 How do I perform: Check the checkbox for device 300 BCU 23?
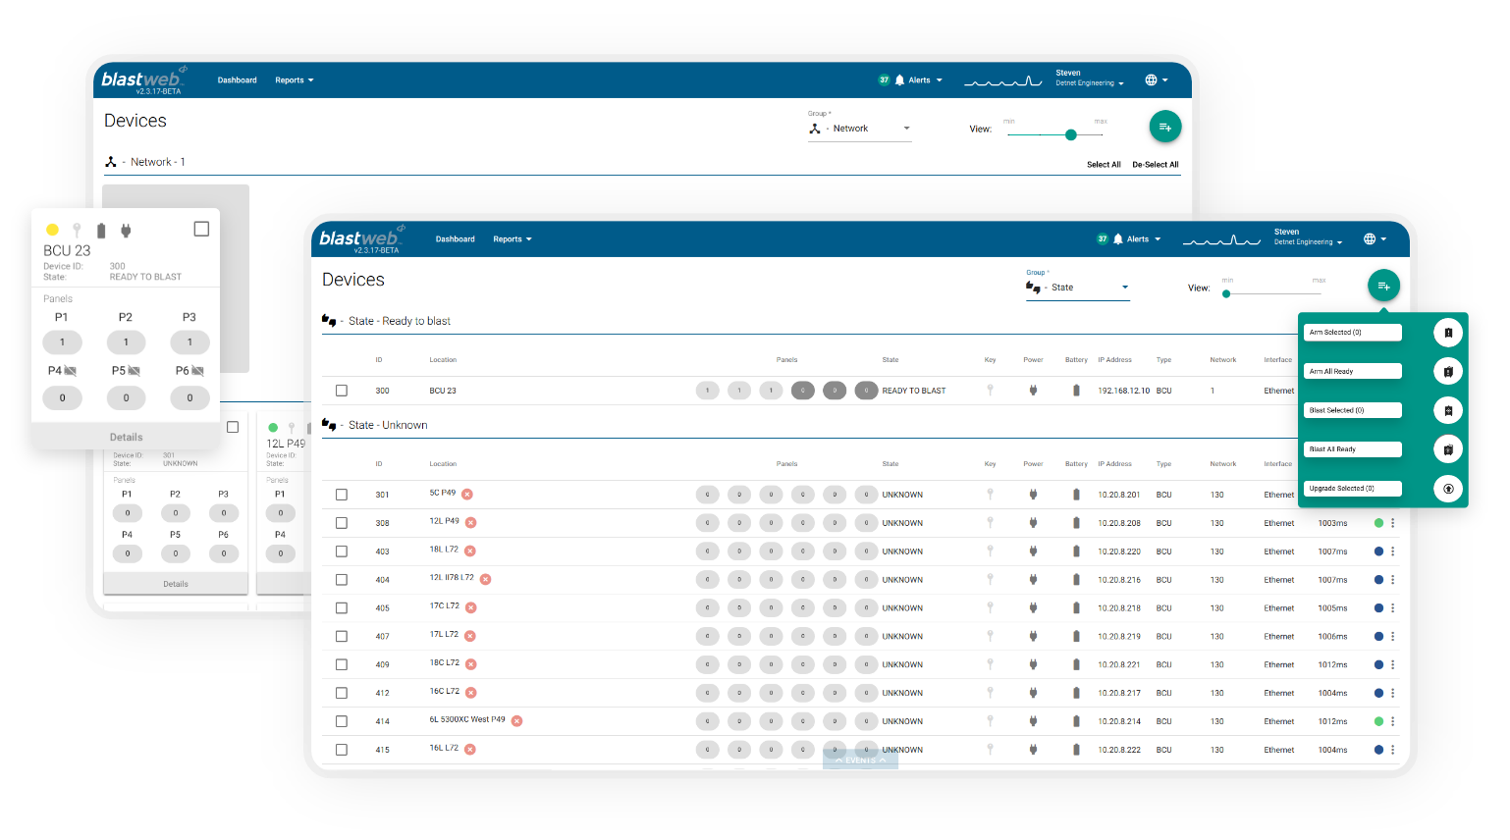[341, 390]
